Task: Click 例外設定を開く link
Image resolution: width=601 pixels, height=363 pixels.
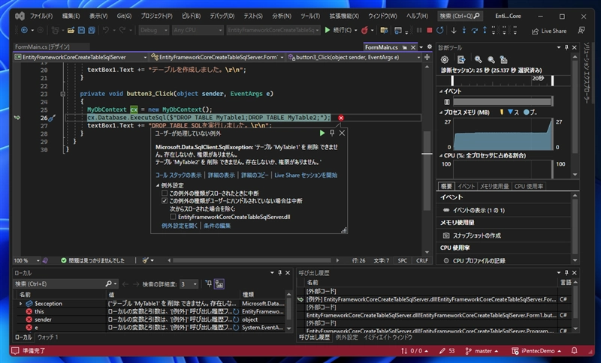Action: (x=180, y=226)
